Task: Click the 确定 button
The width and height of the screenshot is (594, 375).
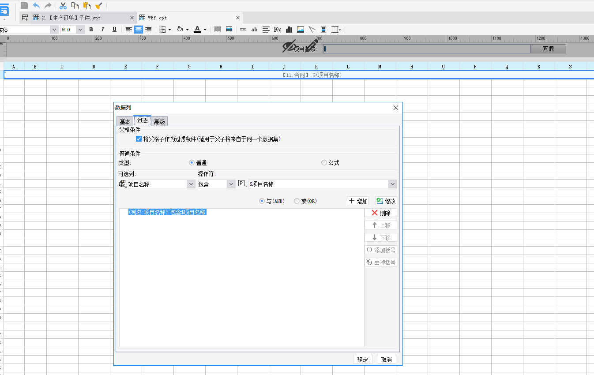Action: [x=363, y=360]
